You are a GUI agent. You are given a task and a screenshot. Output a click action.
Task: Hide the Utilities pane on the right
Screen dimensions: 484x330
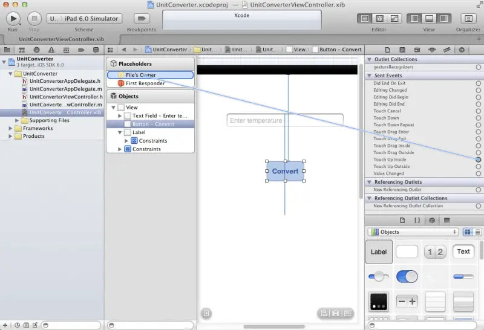(444, 18)
